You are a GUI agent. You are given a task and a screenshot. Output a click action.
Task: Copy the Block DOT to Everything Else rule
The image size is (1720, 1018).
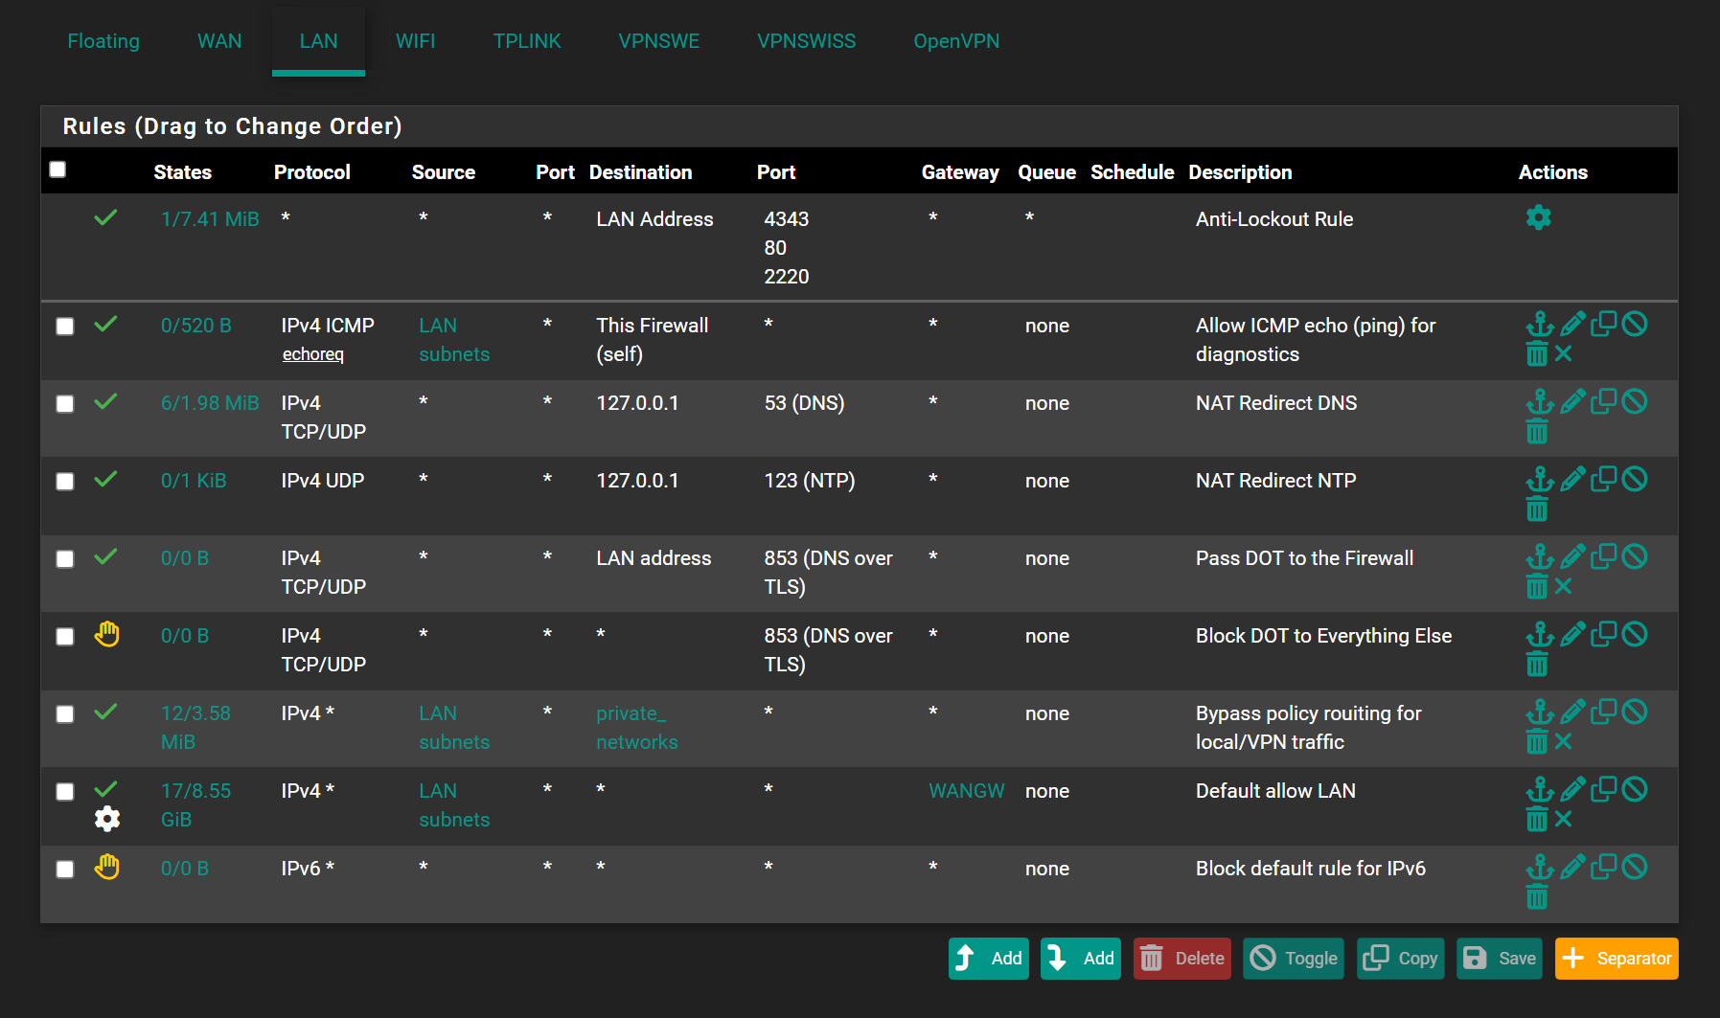[x=1604, y=634]
